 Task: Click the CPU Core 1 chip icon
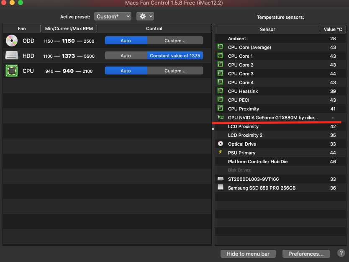click(x=221, y=56)
